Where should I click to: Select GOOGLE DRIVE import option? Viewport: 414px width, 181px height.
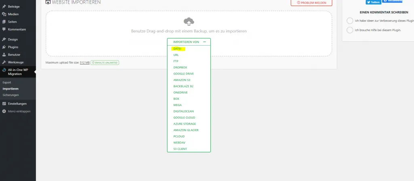click(x=183, y=74)
